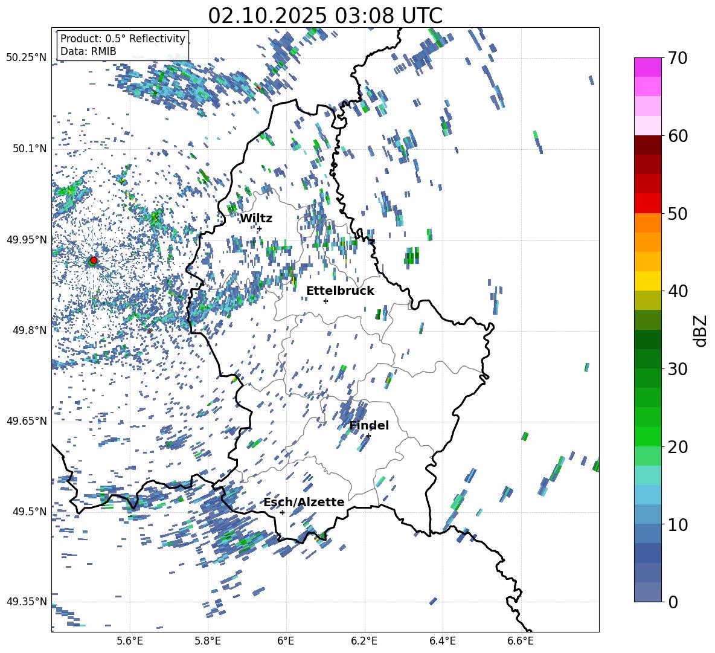Click the 50.25°N latitude label

pyautogui.click(x=27, y=58)
